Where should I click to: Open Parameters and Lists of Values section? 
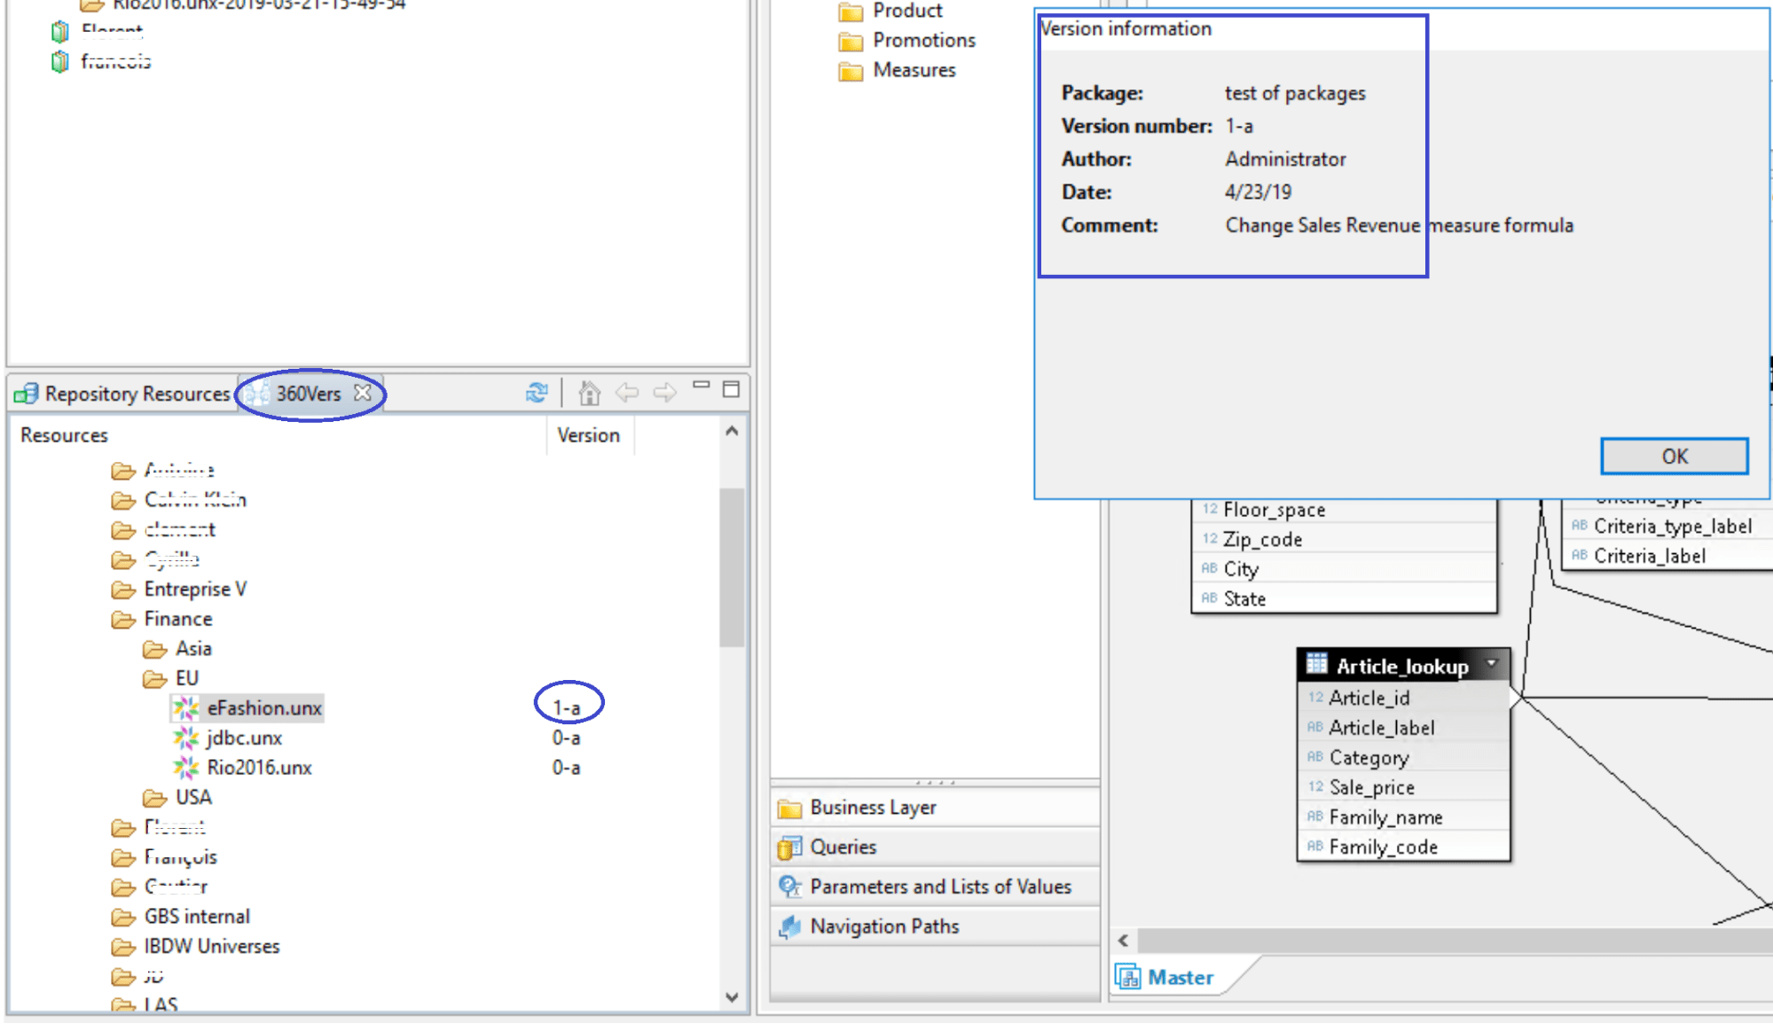(935, 887)
